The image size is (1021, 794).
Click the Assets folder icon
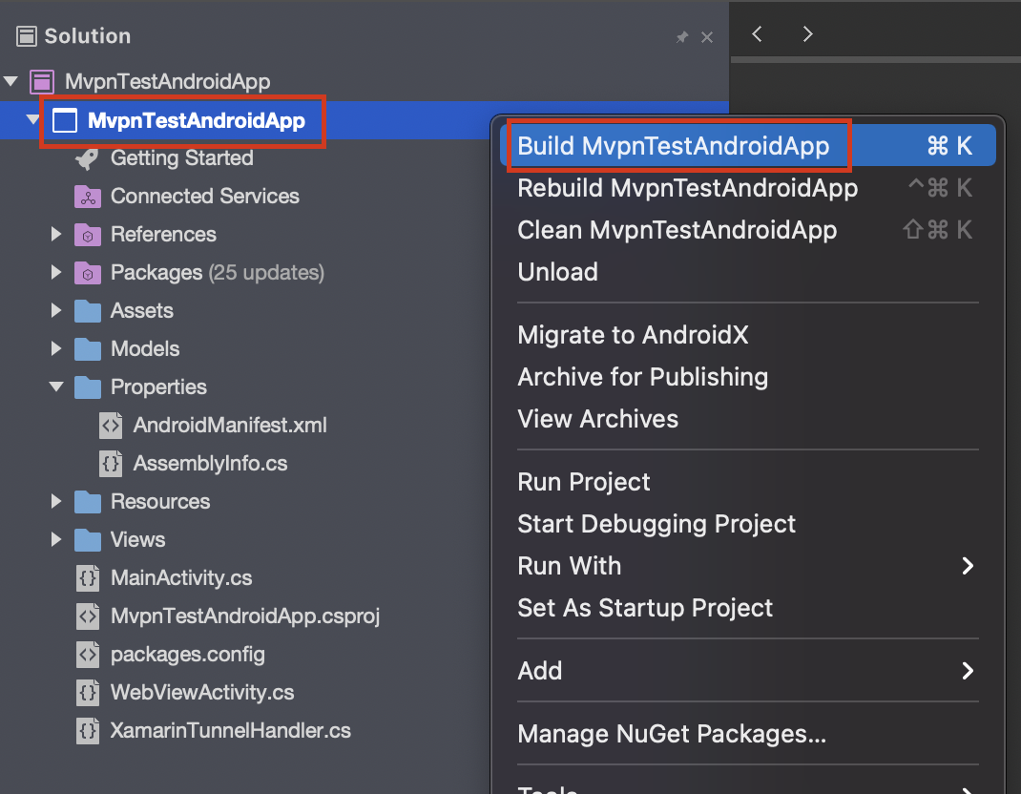[87, 311]
